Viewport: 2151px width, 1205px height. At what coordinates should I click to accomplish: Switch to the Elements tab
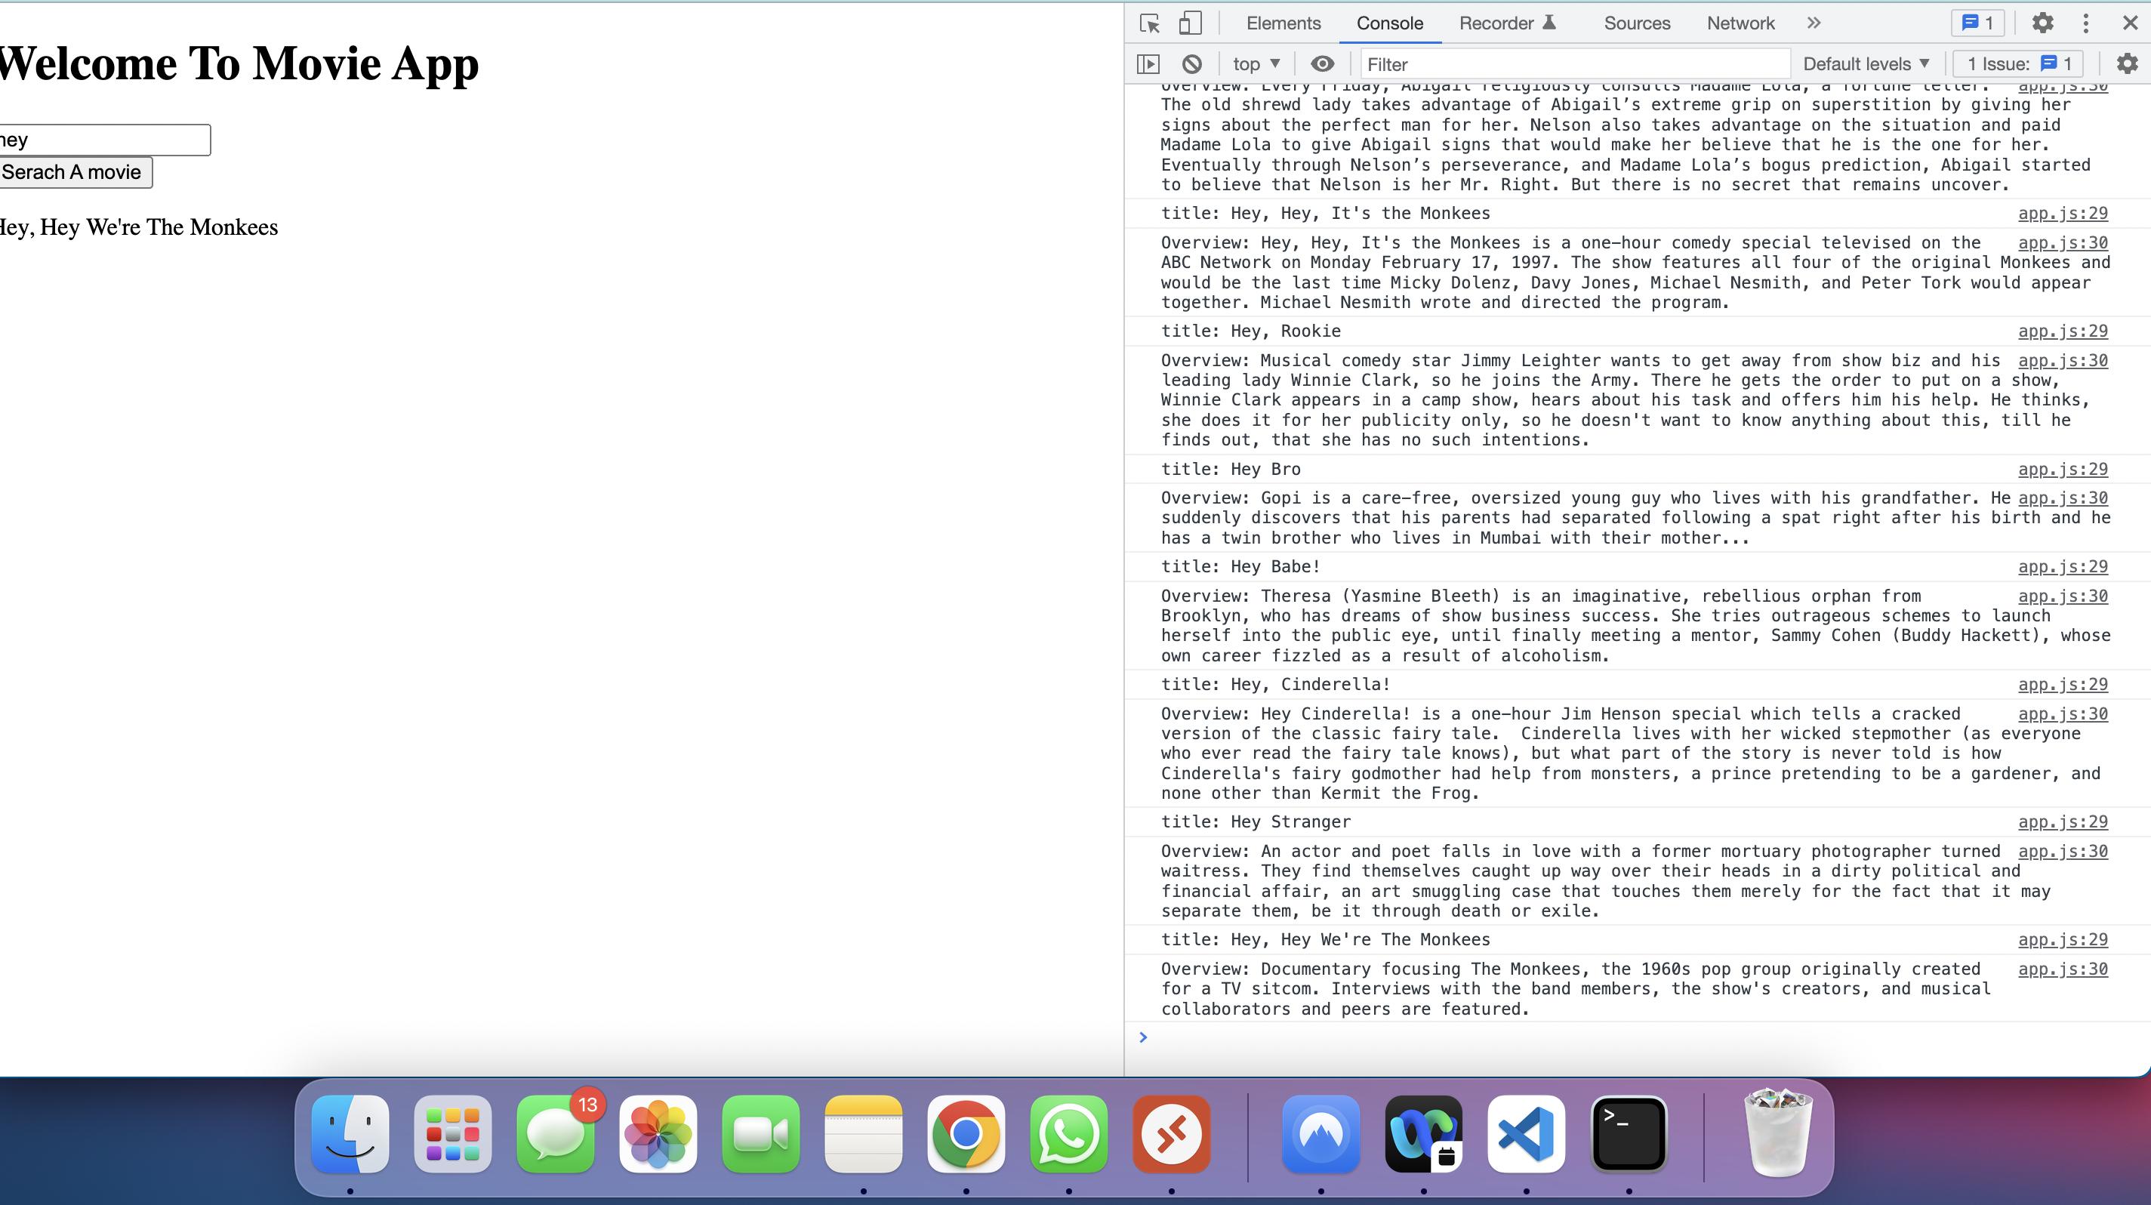click(x=1283, y=23)
